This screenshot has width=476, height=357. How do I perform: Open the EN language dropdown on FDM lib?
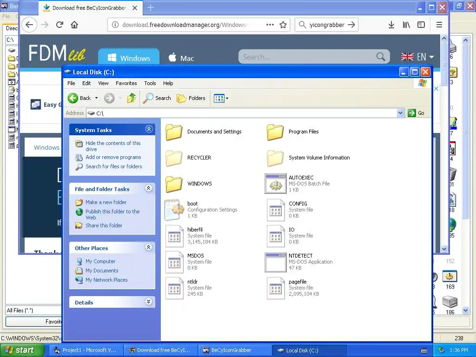pyautogui.click(x=417, y=57)
